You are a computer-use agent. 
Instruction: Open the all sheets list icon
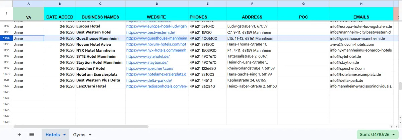tap(31, 135)
